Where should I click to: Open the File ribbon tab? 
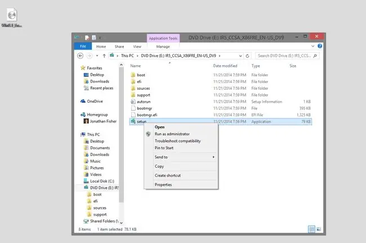[83, 46]
